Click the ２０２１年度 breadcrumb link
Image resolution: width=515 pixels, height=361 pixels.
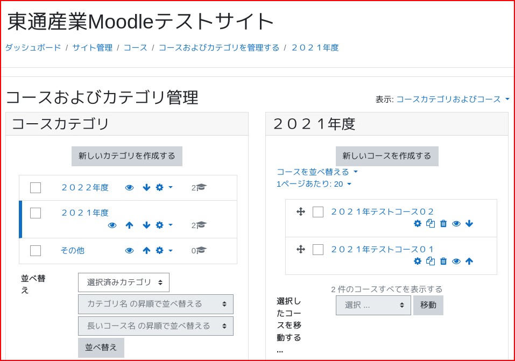pyautogui.click(x=315, y=48)
